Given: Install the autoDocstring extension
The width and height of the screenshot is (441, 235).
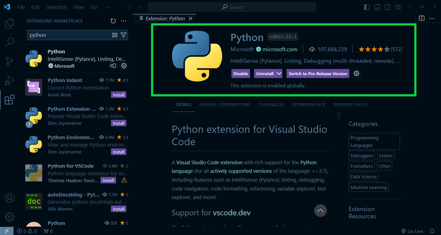Looking at the screenshot, I should pyautogui.click(x=119, y=209).
